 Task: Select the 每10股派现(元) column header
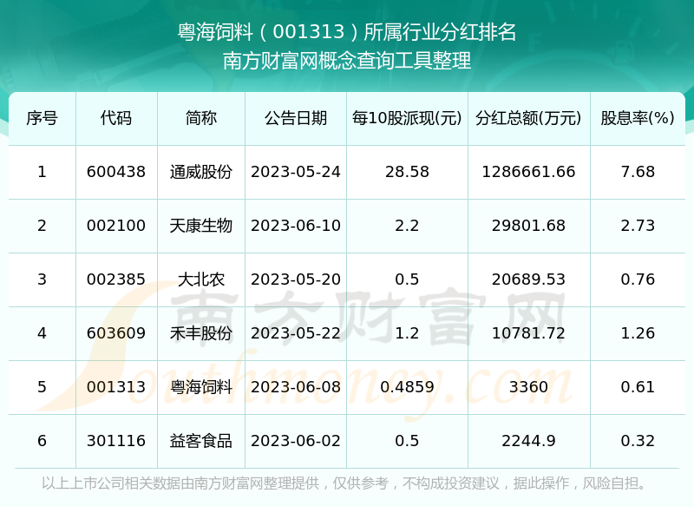click(407, 118)
